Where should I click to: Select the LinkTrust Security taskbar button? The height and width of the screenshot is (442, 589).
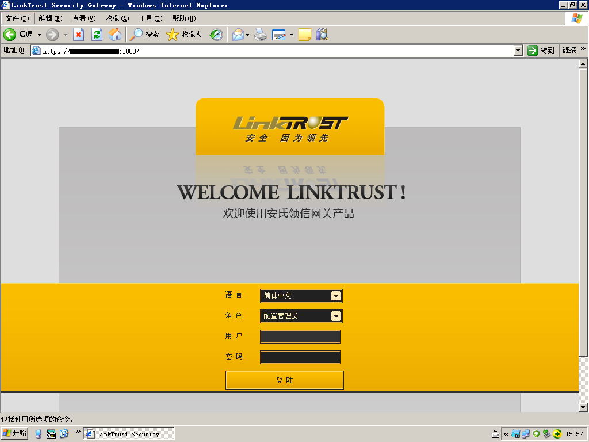tap(128, 434)
